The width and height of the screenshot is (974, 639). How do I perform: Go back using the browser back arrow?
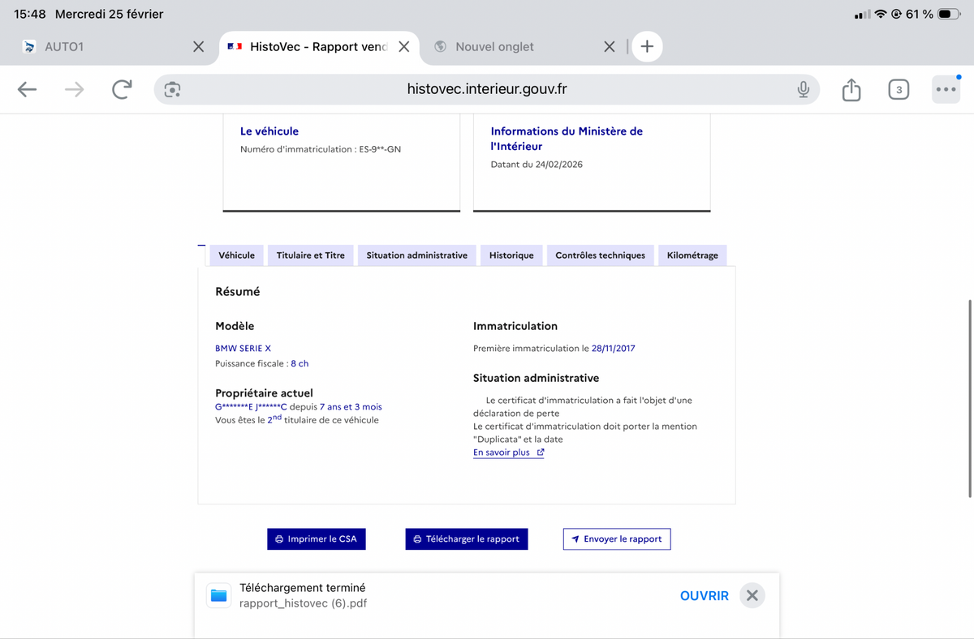point(28,90)
